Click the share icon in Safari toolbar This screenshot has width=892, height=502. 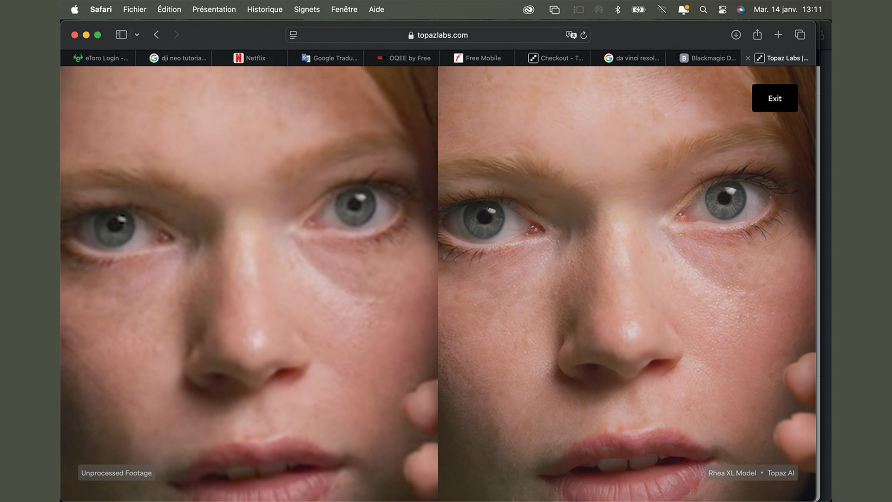(757, 35)
